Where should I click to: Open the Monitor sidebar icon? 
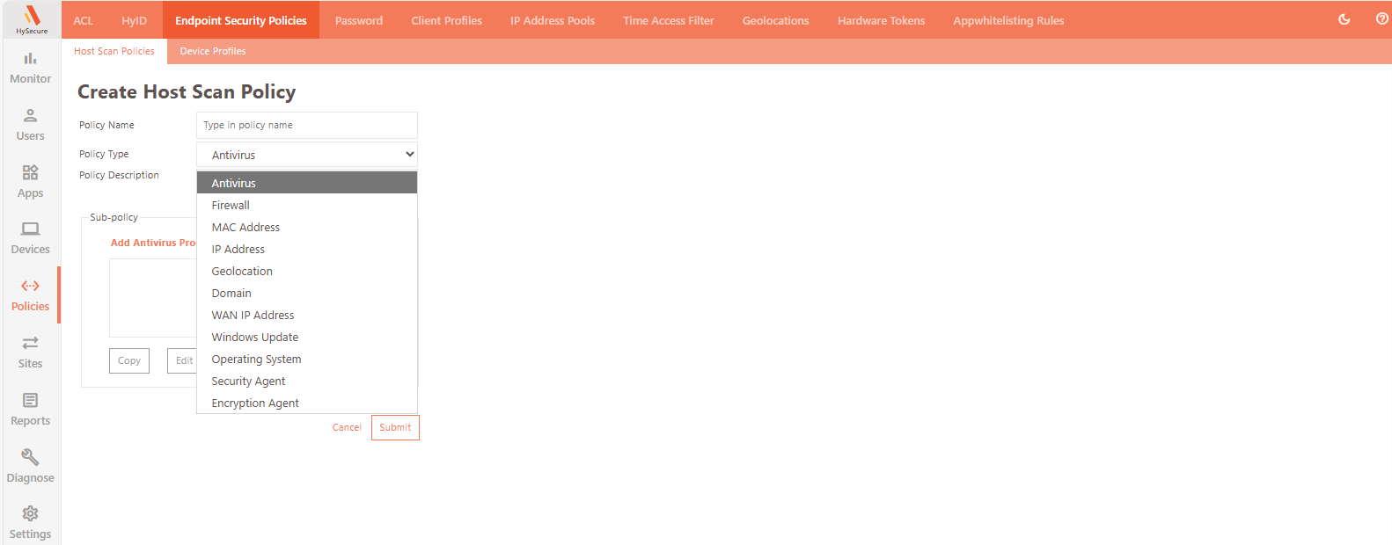[30, 59]
